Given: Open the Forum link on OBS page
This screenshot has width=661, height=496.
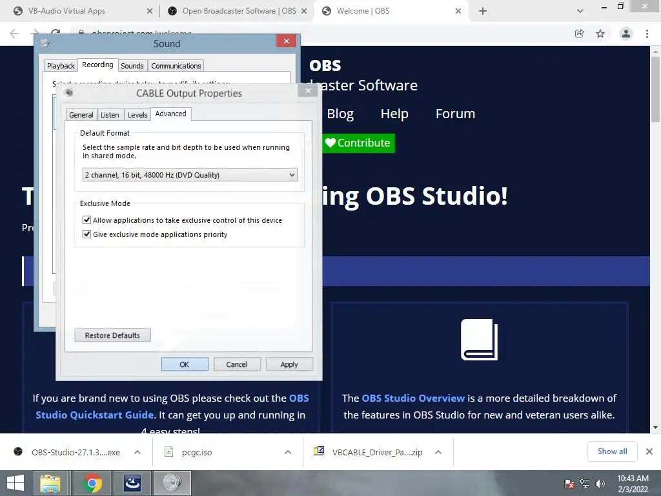Looking at the screenshot, I should point(455,114).
